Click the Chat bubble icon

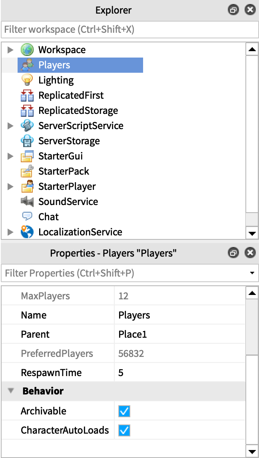(x=27, y=217)
